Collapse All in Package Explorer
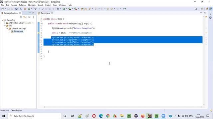The image size is (213, 119). (21, 17)
